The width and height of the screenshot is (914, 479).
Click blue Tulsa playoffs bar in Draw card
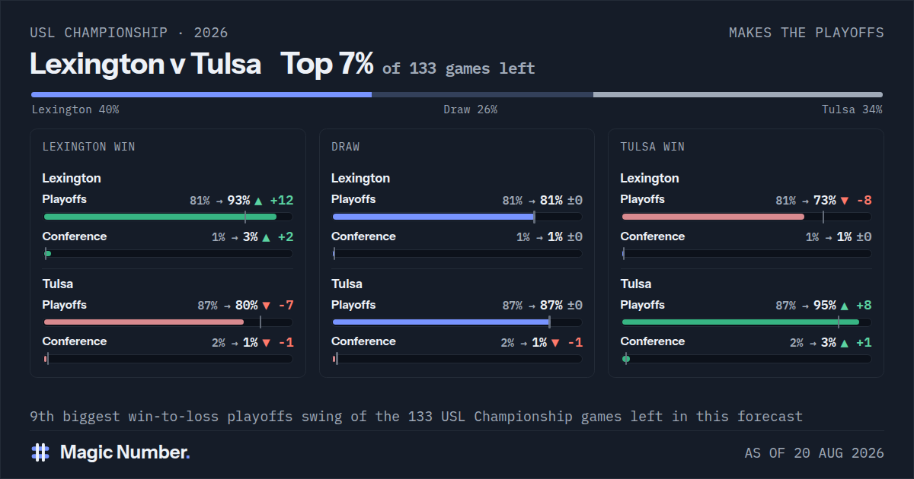click(x=441, y=322)
